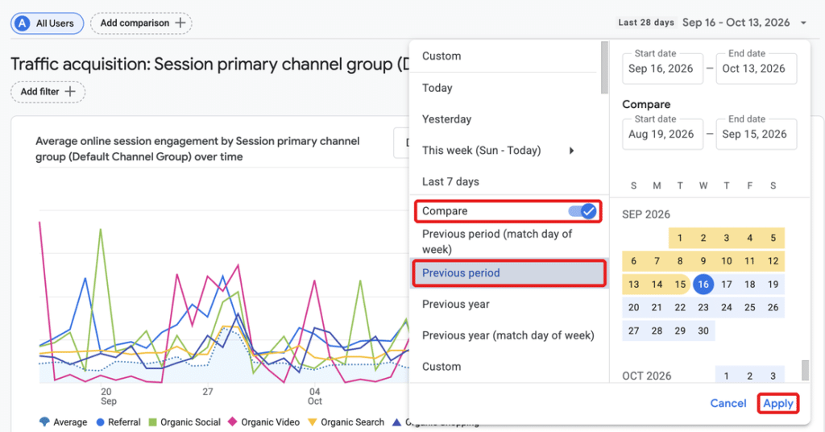
Task: Select September 12 in the calendar
Action: pos(773,261)
